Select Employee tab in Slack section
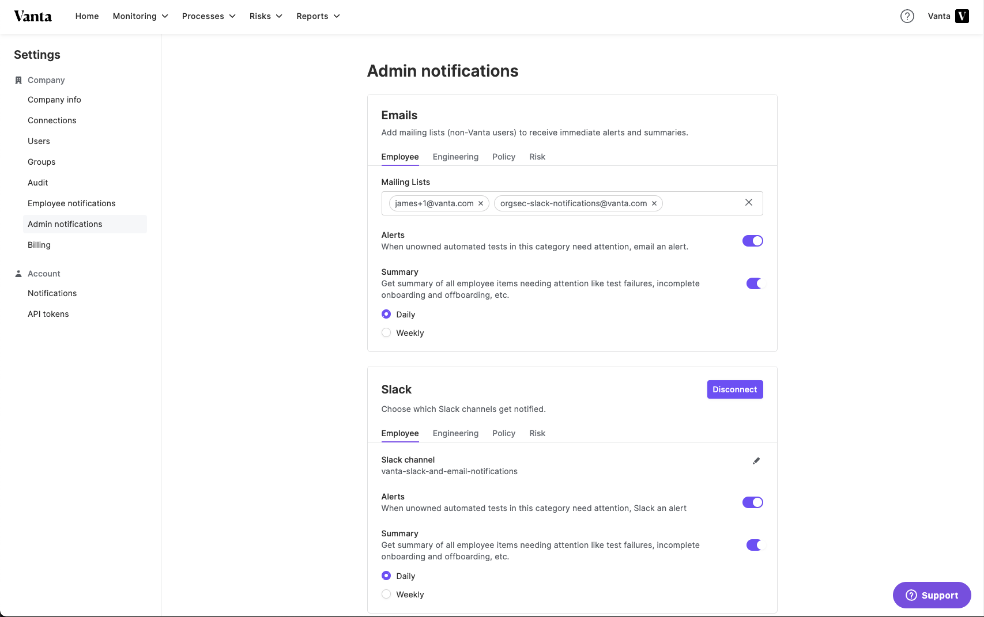 [400, 433]
